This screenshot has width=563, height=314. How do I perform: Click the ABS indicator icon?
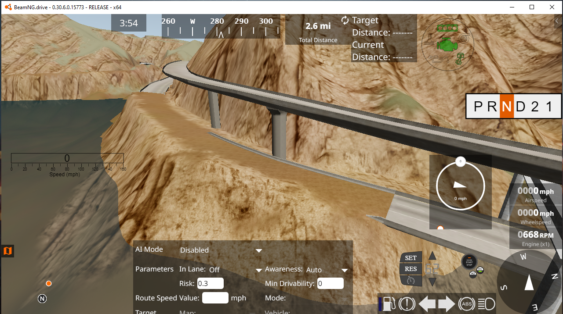[x=466, y=303]
